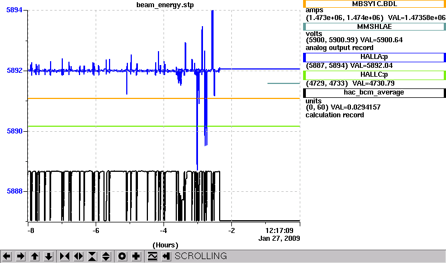Click the 5888 y-axis label

[x=14, y=191]
